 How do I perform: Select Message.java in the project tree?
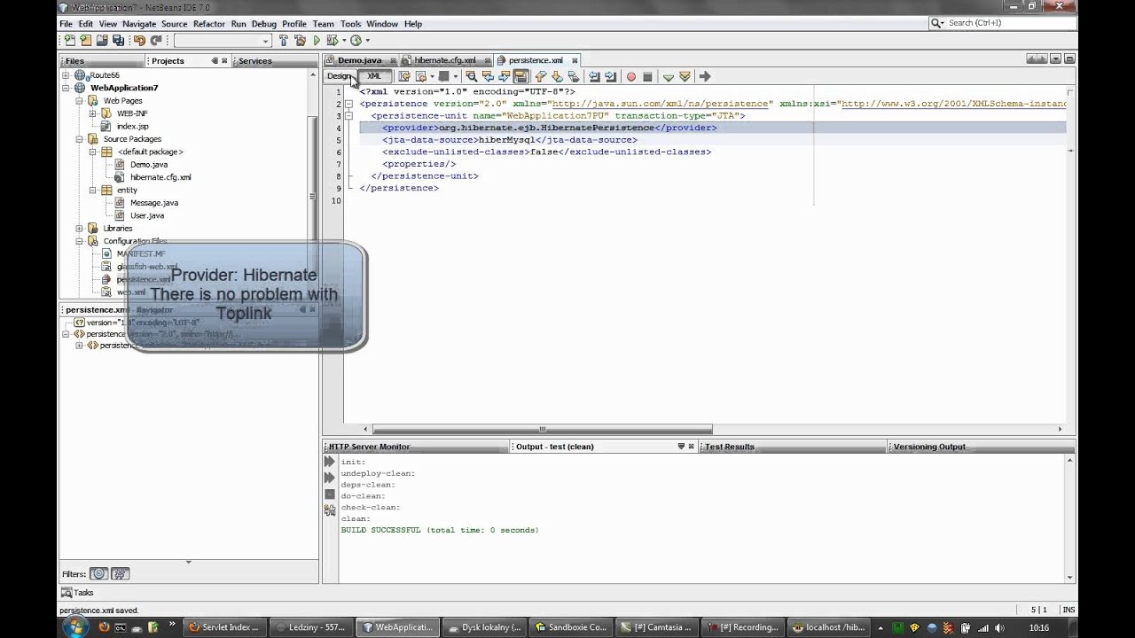click(154, 203)
